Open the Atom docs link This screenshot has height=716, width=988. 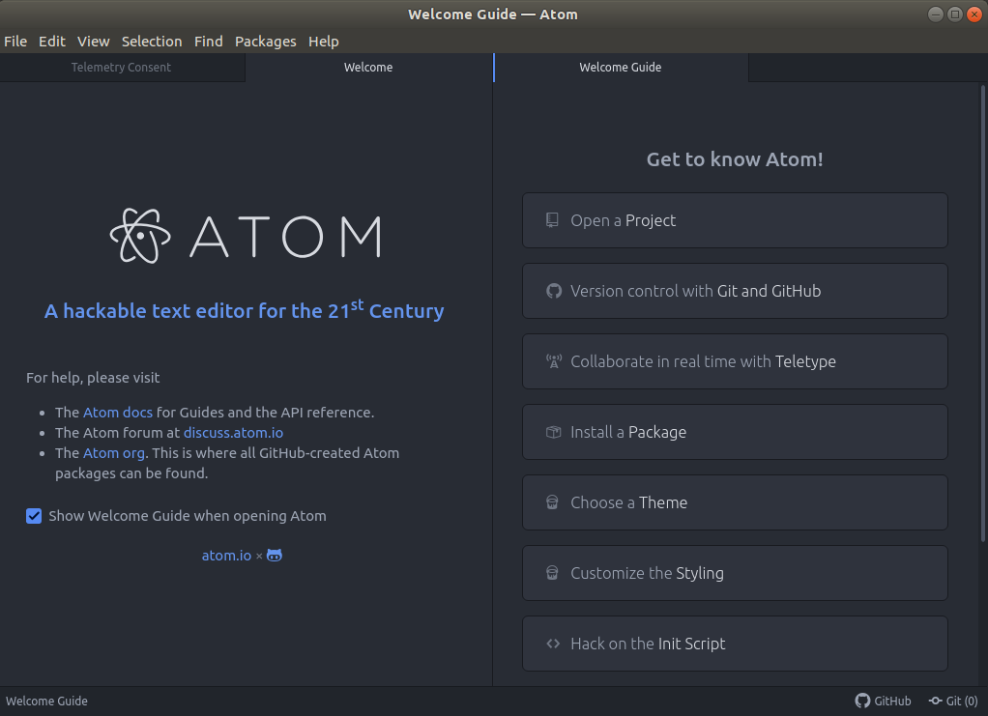click(118, 413)
